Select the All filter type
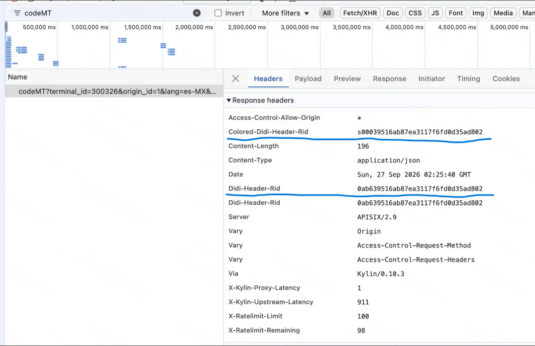This screenshot has height=346, width=535. click(x=326, y=13)
